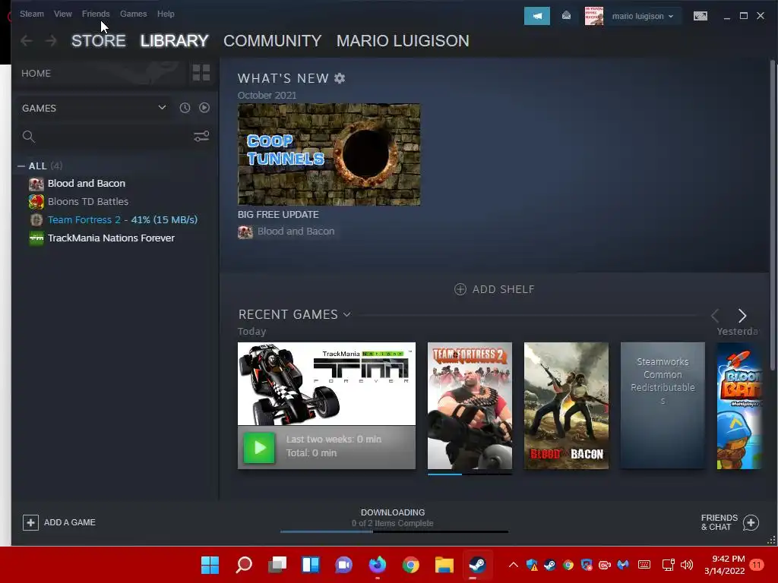Go back with the left navigation arrow
Screen dimensions: 778x583
[x=27, y=41]
